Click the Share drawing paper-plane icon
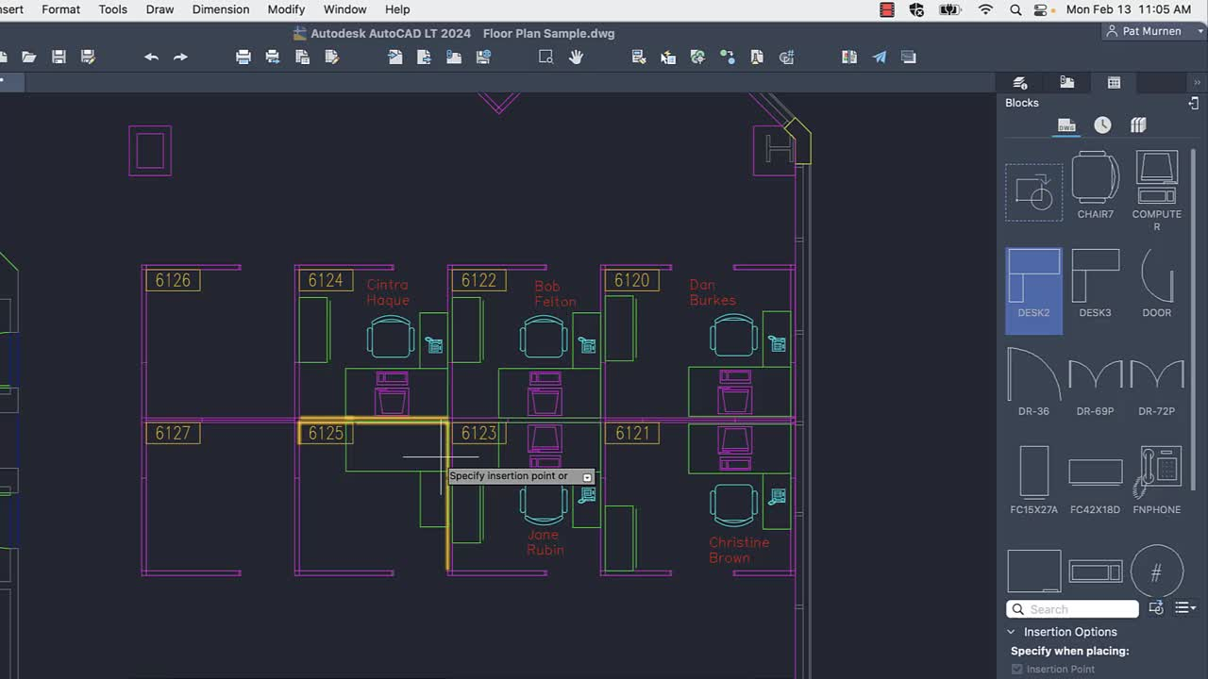Image resolution: width=1208 pixels, height=679 pixels. pos(880,57)
